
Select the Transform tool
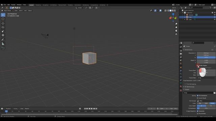tap(3, 35)
